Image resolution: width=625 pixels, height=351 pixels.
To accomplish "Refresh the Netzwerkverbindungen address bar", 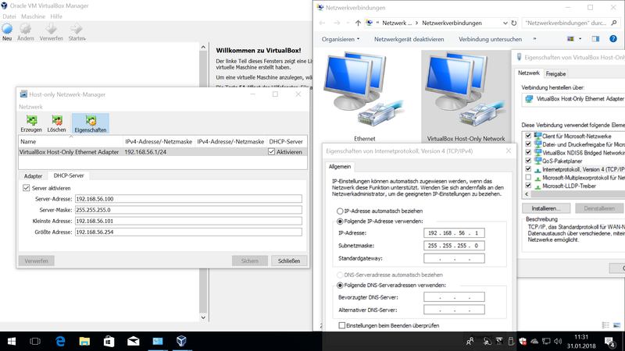I will point(514,23).
